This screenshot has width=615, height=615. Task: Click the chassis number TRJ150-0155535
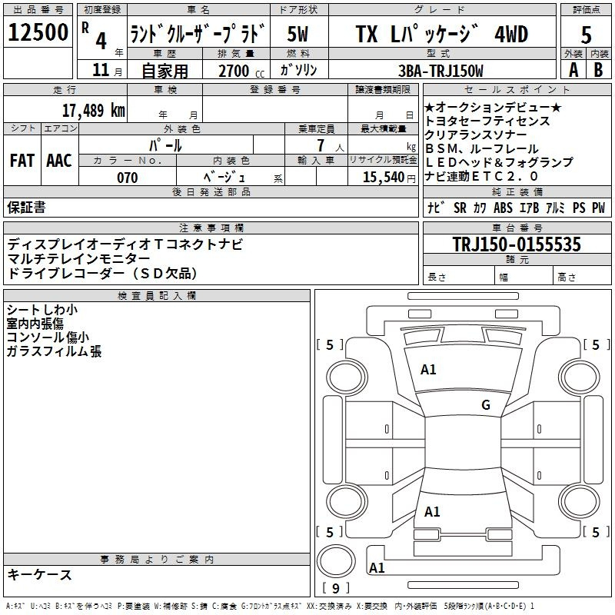point(517,245)
